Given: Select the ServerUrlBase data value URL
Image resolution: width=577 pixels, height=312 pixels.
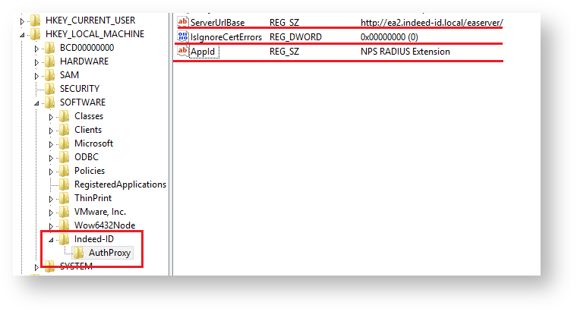Looking at the screenshot, I should coord(431,22).
